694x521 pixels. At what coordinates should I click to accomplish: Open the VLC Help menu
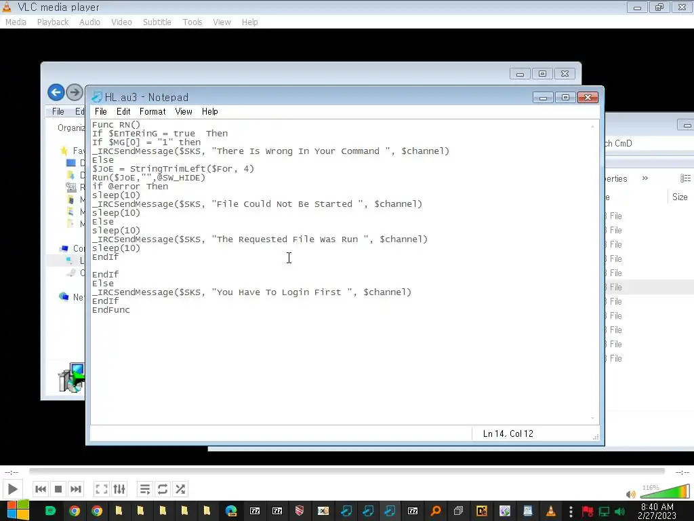pyautogui.click(x=249, y=22)
